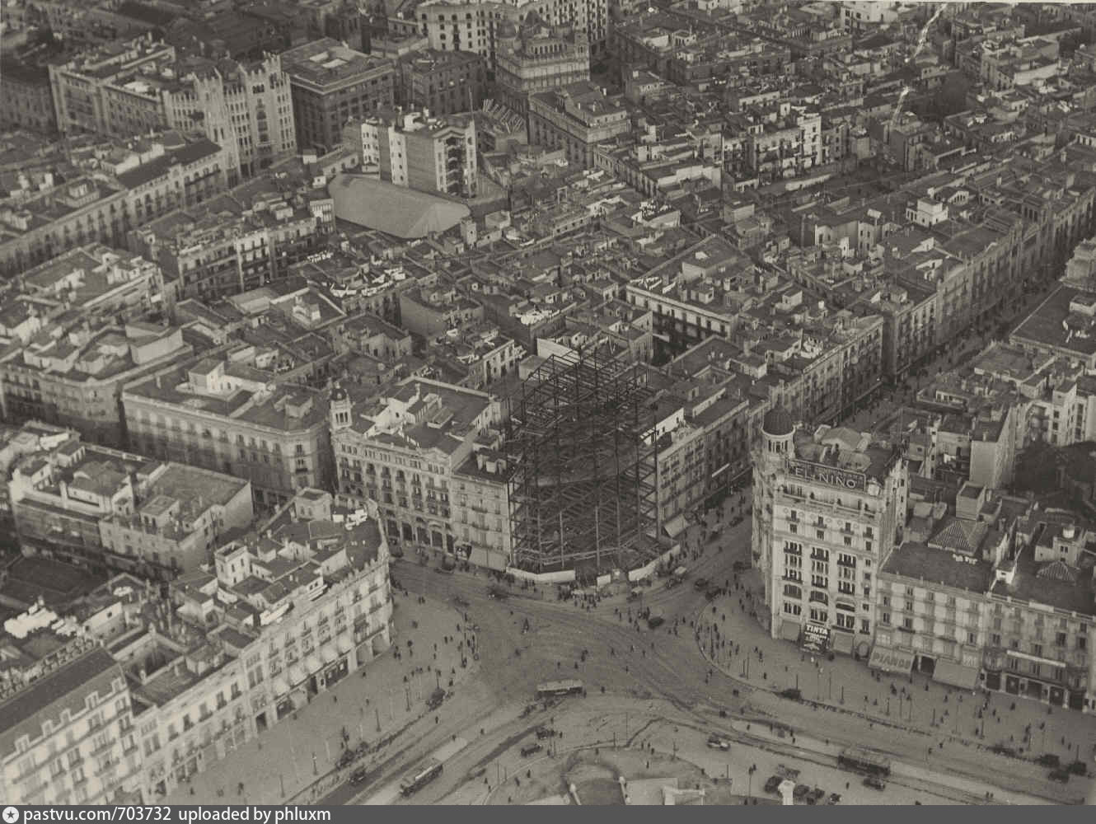Click the pastvu.com/703732 watermark link

point(97,814)
